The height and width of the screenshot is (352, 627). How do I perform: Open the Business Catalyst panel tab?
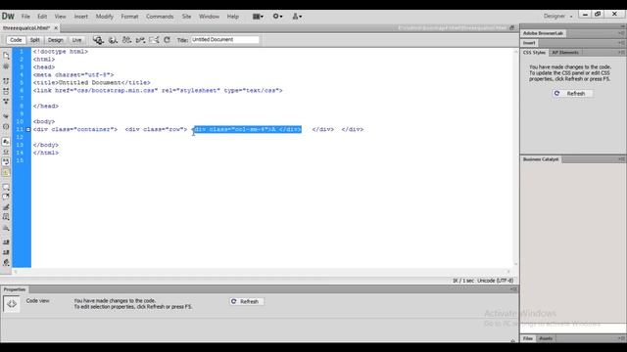tap(541, 158)
